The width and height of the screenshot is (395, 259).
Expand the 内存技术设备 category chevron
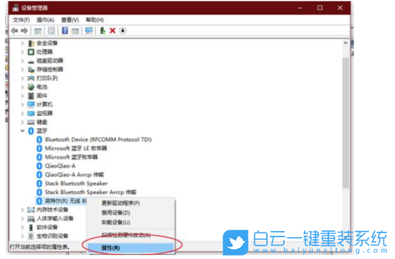tap(22, 210)
